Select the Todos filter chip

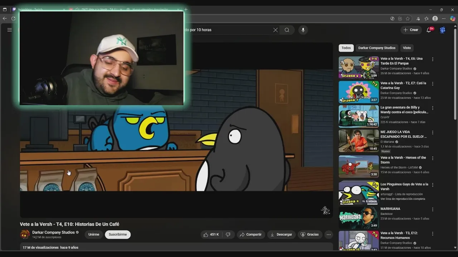coord(346,48)
